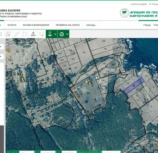The image size is (158, 153).
Task: Expand the layers button dropdown arrow
Action: coord(55,34)
